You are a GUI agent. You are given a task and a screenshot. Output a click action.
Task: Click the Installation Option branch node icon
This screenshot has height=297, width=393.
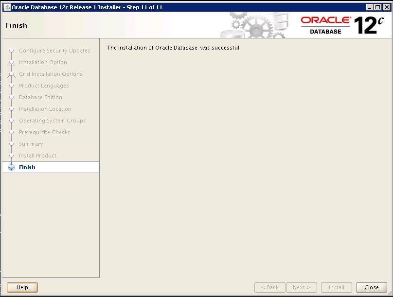pyautogui.click(x=11, y=62)
